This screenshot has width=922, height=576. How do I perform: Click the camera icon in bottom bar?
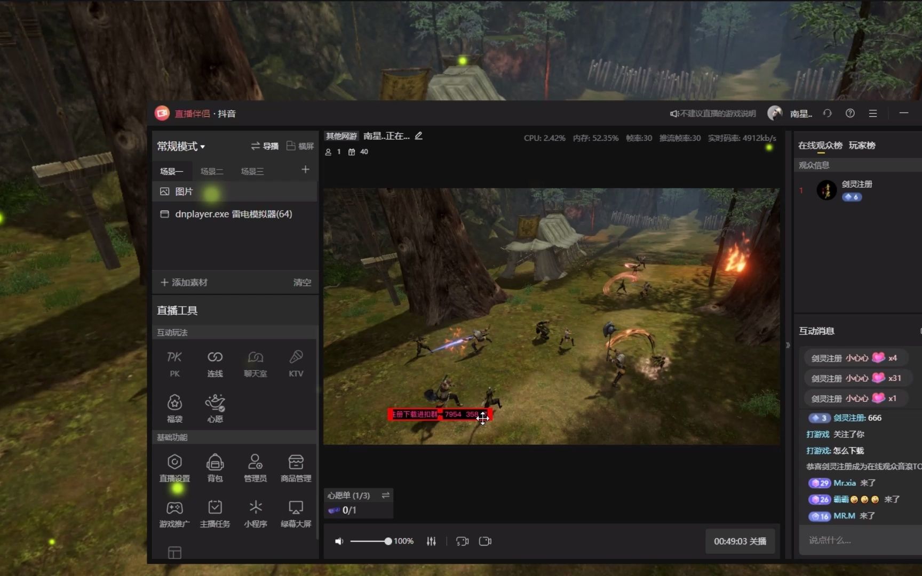click(x=485, y=541)
